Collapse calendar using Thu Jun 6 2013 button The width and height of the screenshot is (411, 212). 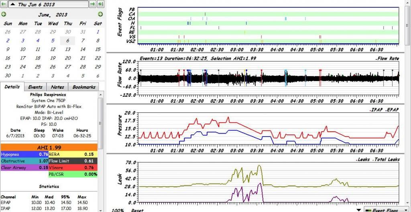(48, 4)
